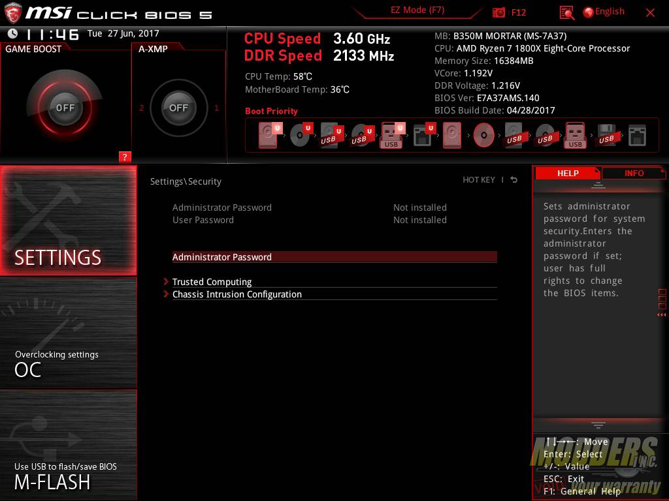This screenshot has height=501, width=669.
Task: Select the UEFI CD/DVD boot device icon
Action: click(301, 135)
